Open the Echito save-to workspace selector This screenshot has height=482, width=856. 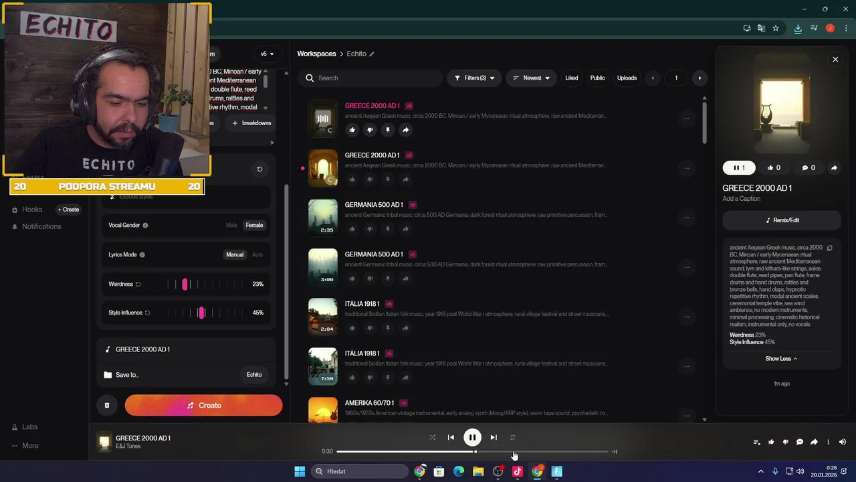[x=254, y=375]
